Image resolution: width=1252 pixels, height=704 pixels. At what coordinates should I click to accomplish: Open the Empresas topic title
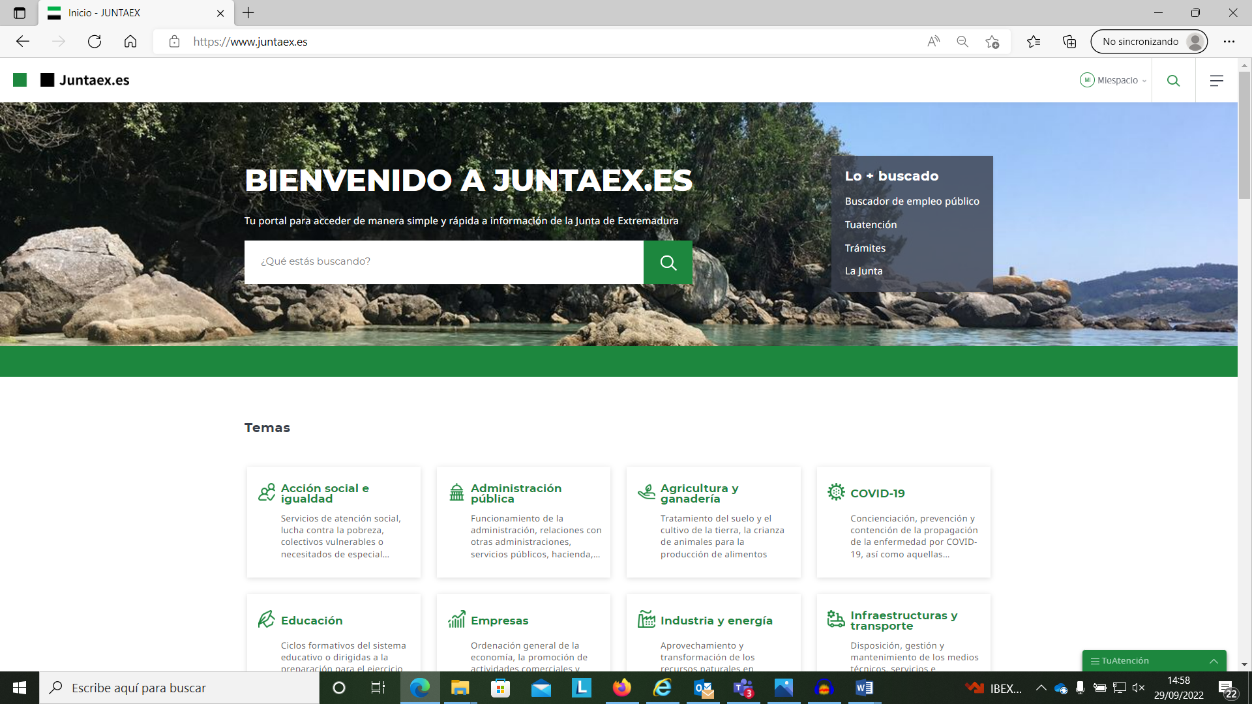coord(499,621)
